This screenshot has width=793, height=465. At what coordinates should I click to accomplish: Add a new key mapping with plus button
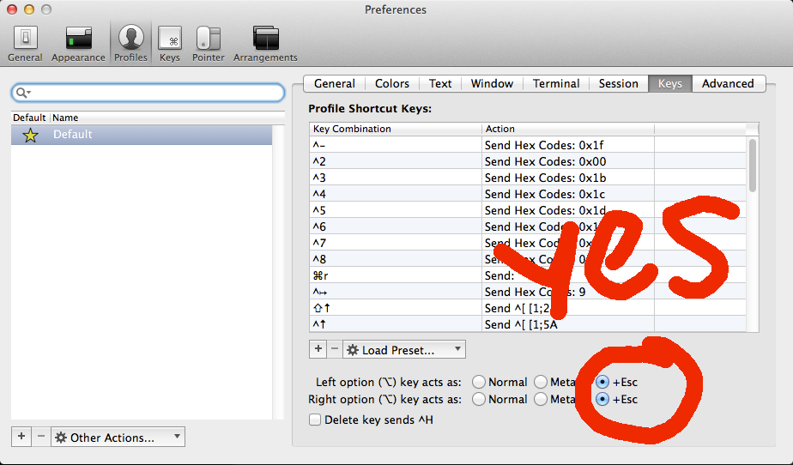click(318, 349)
